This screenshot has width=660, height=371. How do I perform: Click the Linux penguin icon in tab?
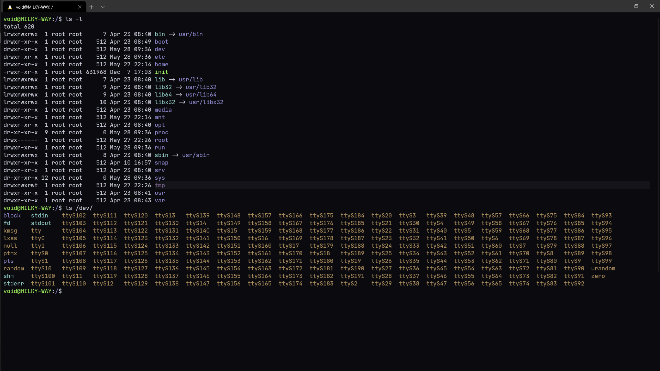(10, 7)
